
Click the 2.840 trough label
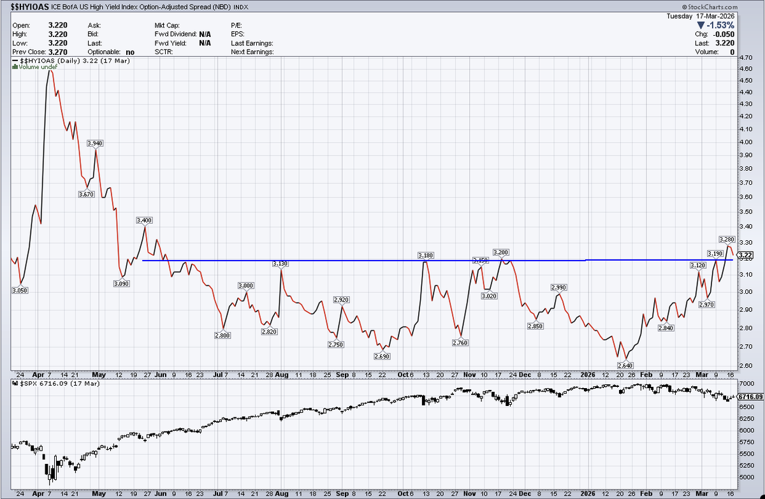tap(666, 328)
